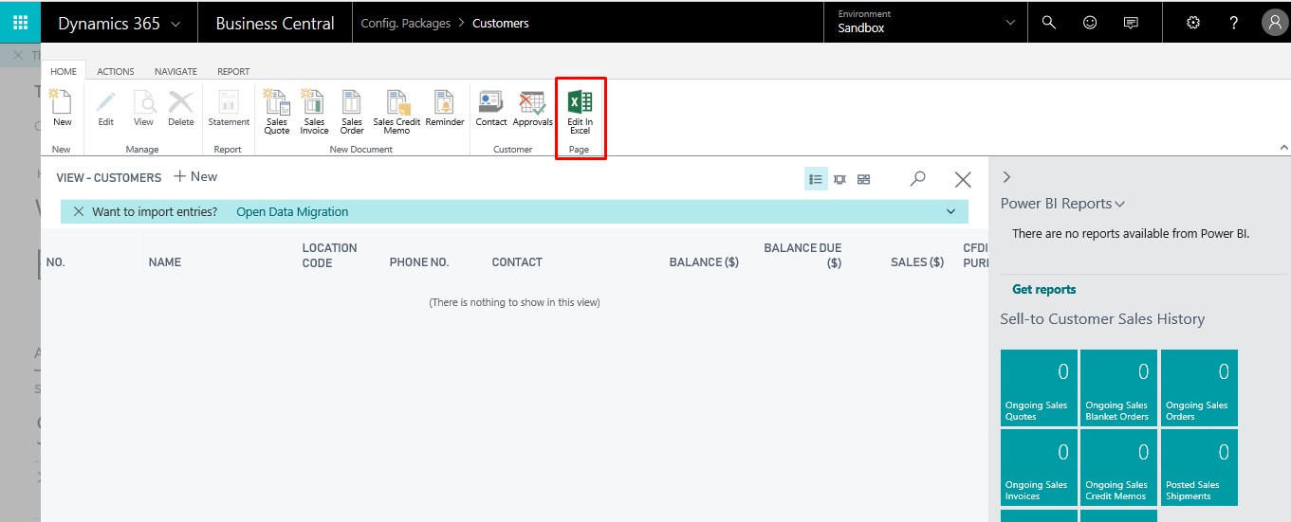Screen dimensions: 1291x522
Task: Click Customers breadcrumb
Action: 501,23
